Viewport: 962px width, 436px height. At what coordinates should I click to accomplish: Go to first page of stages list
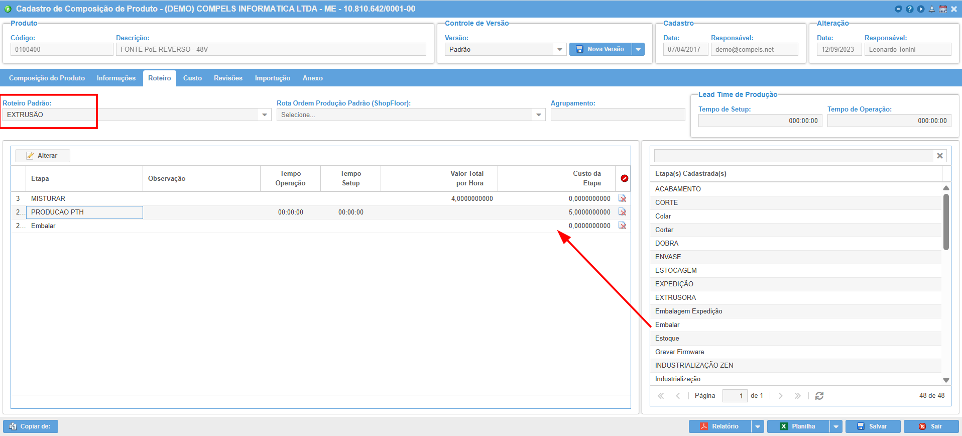[x=661, y=396]
